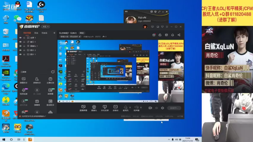The height and width of the screenshot is (142, 253).
Task: Open the 主播任务 streamer tasks tool
Action: (50, 80)
